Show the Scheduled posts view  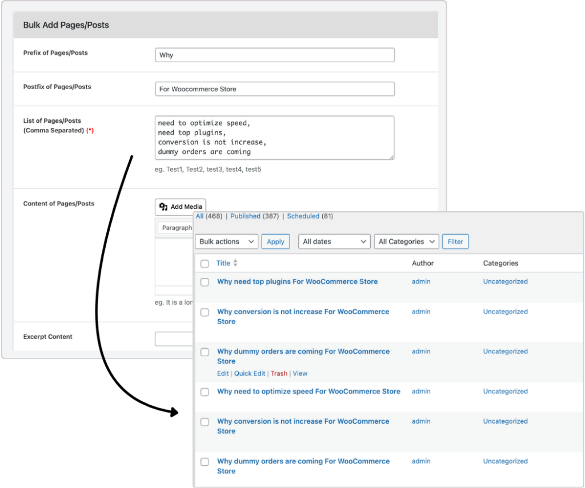click(303, 216)
